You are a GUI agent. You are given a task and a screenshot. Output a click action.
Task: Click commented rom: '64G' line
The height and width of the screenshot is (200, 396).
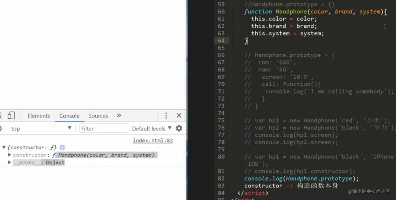pyautogui.click(x=270, y=62)
